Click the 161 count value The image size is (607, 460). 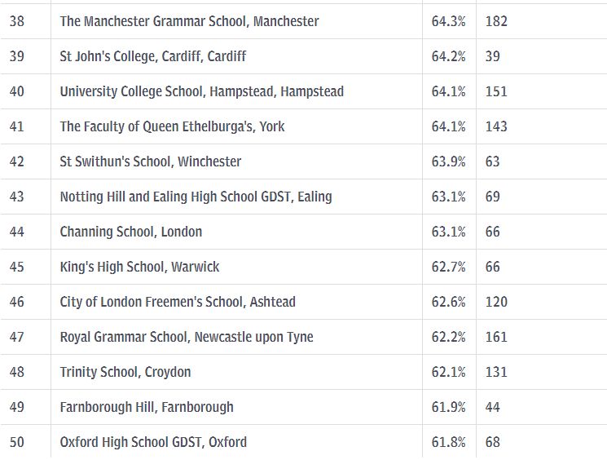tap(496, 337)
